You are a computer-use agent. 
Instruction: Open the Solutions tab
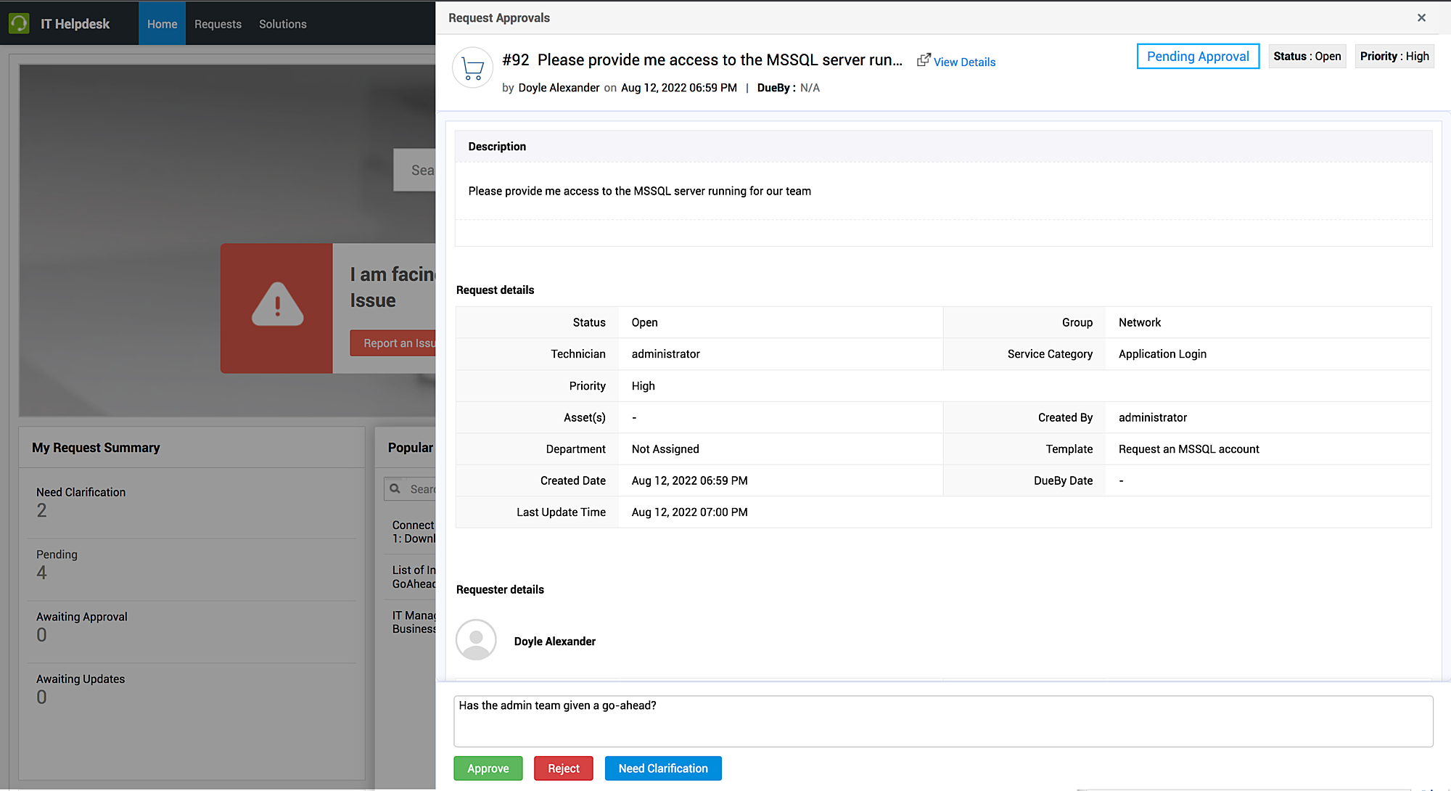(x=282, y=24)
